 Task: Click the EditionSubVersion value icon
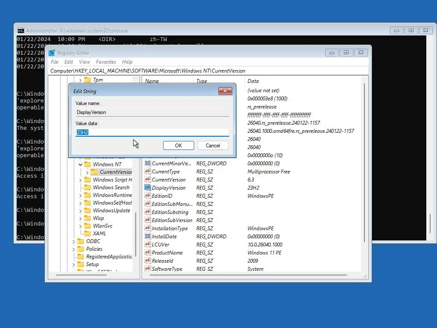(x=147, y=220)
